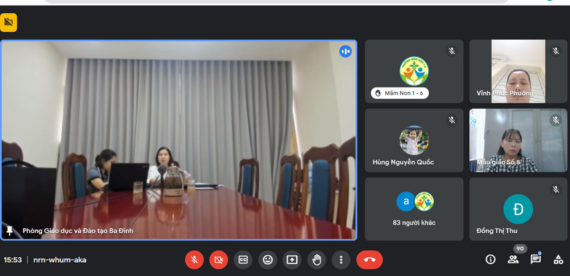Click the meeting code nrn-whum-aka
Image resolution: width=570 pixels, height=276 pixels.
click(x=60, y=260)
